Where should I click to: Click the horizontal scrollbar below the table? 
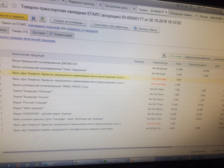(87, 150)
